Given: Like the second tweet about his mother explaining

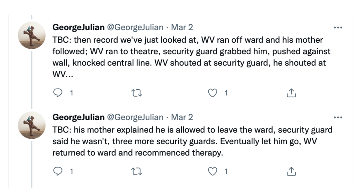Looking at the screenshot, I should pos(212,171).
